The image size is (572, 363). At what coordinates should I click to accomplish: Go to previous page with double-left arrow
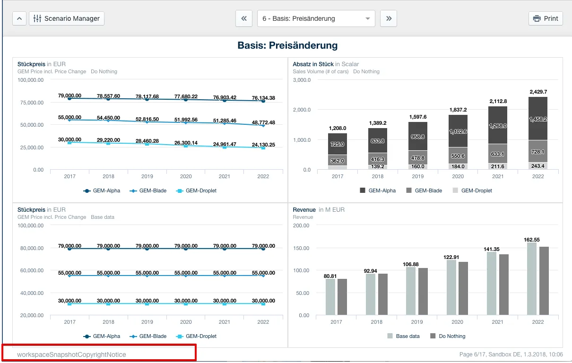pos(244,18)
